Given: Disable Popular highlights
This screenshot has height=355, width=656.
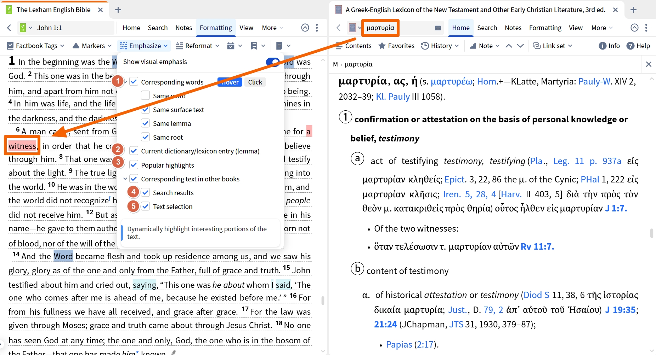Looking at the screenshot, I should pyautogui.click(x=134, y=165).
